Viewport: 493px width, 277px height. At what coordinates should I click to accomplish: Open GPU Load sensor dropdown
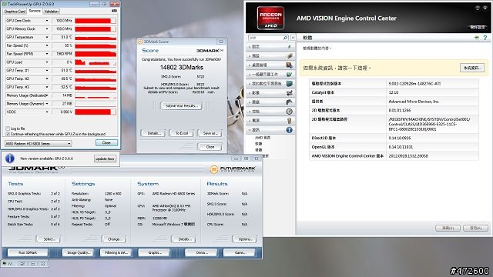(47, 62)
